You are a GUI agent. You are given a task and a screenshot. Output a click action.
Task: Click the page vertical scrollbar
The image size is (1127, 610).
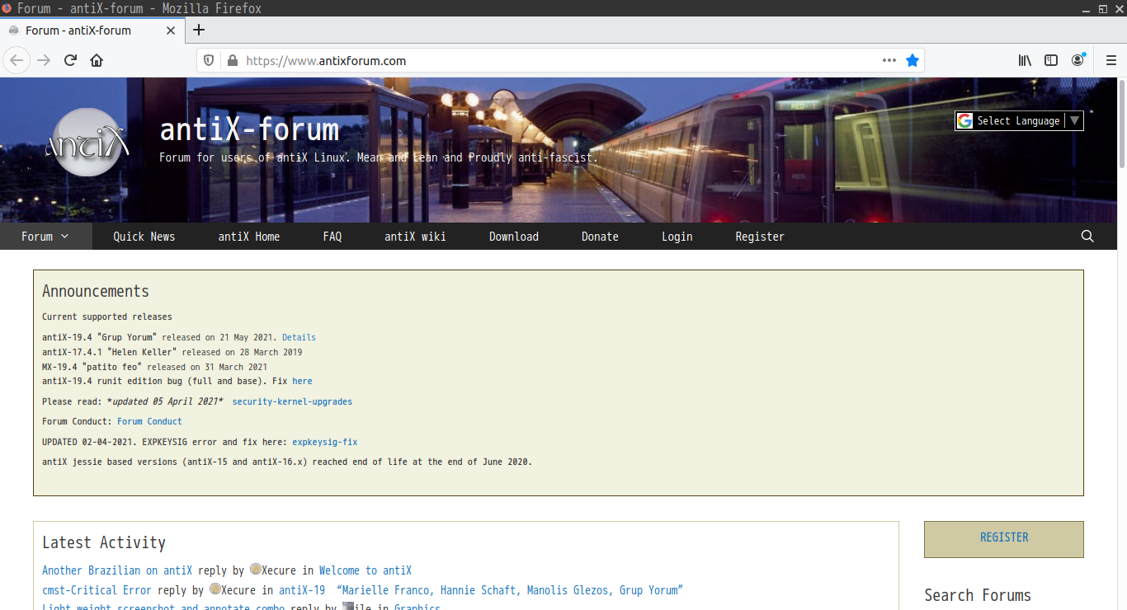coord(1122,124)
